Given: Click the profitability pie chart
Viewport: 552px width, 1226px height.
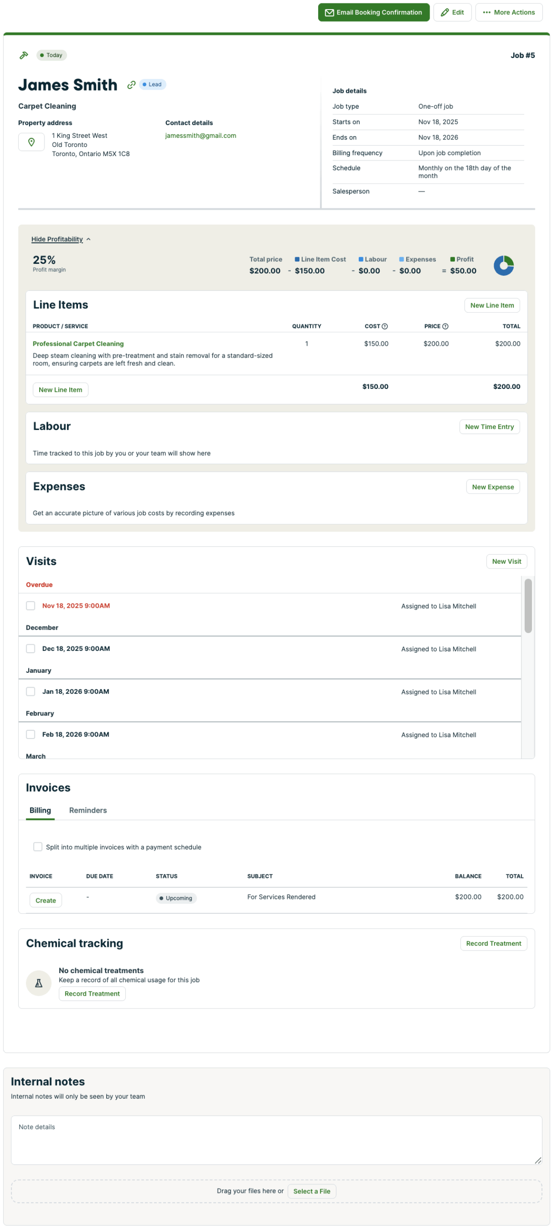Looking at the screenshot, I should [503, 265].
